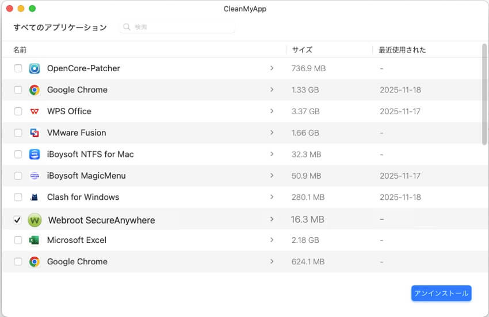Click the 2.18 GB size value
This screenshot has width=489, height=317.
(305, 240)
